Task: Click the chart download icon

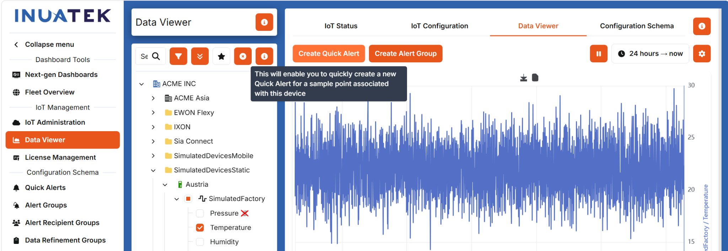Action: (x=524, y=78)
